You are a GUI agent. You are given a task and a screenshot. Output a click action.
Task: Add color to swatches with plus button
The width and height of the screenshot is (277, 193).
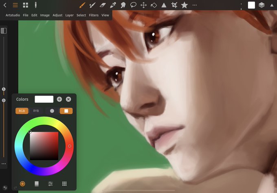59,99
